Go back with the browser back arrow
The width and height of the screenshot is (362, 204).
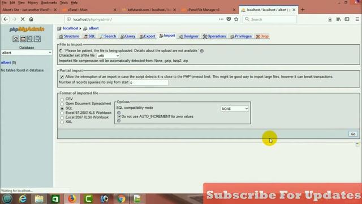[6, 19]
